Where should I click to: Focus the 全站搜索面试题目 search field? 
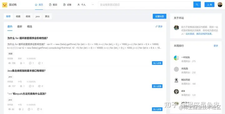point(146,5)
